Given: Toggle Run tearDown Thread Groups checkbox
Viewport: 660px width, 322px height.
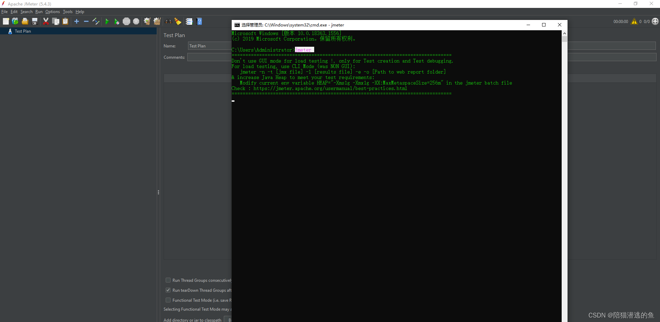Looking at the screenshot, I should pos(168,290).
